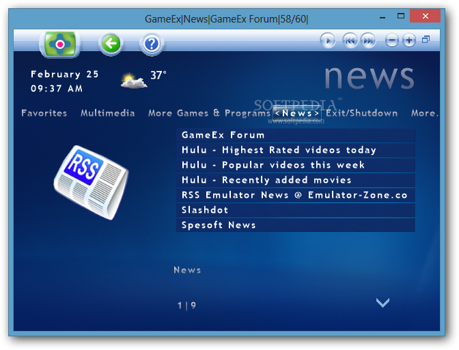Expand list with the down chevron

coord(382,303)
